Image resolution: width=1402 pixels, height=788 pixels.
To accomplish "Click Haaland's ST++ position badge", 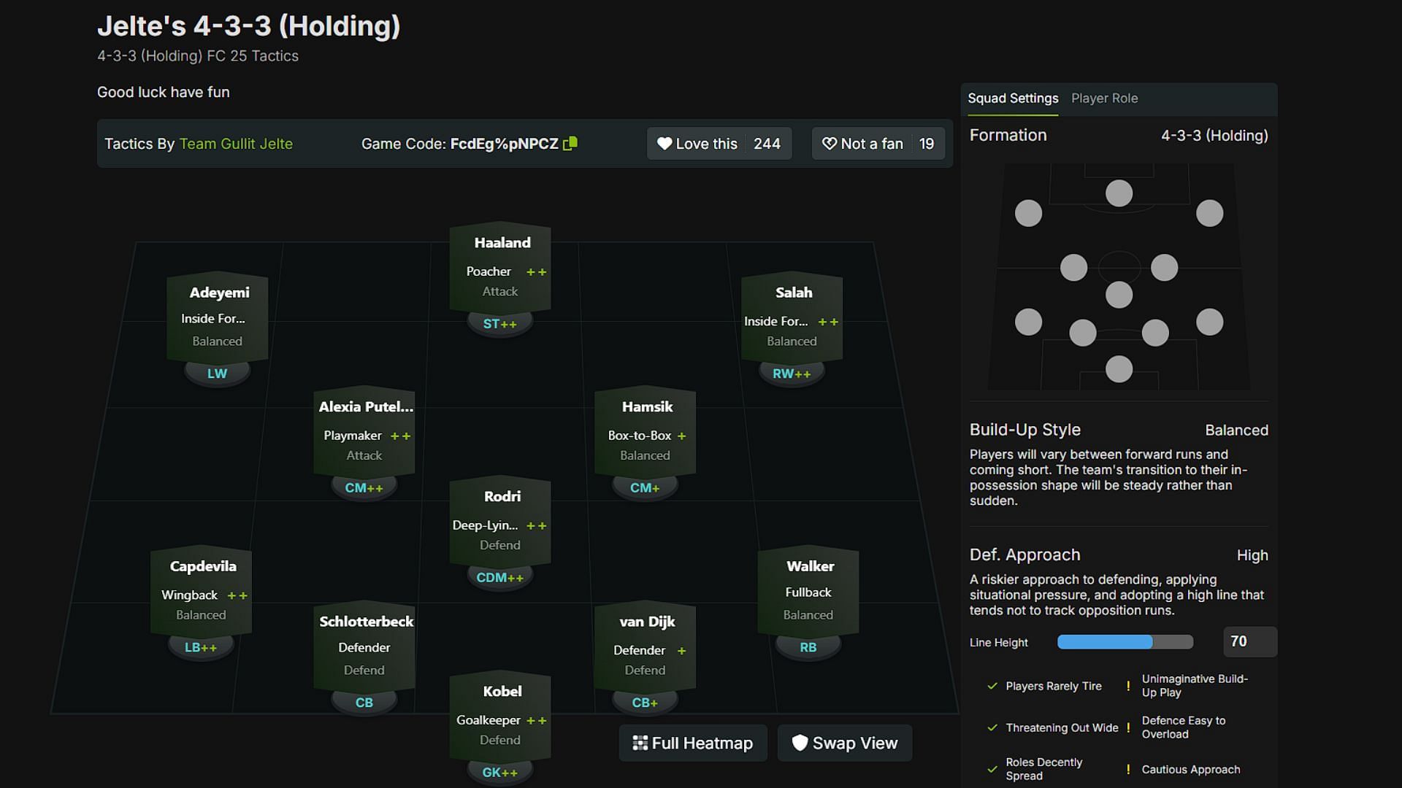I will (x=499, y=324).
